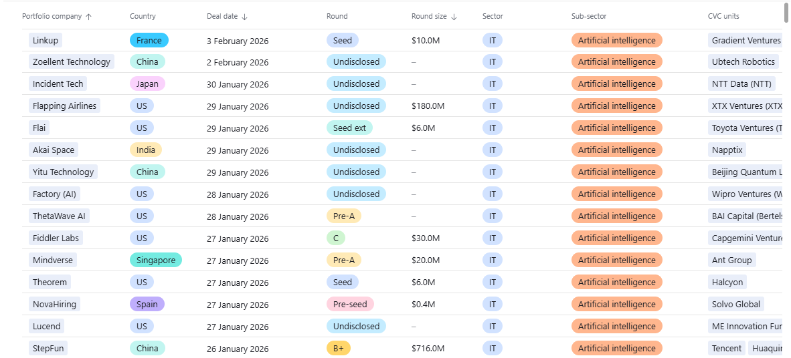Image resolution: width=791 pixels, height=358 pixels.
Task: Select the Spain country tag
Action: [x=147, y=305]
